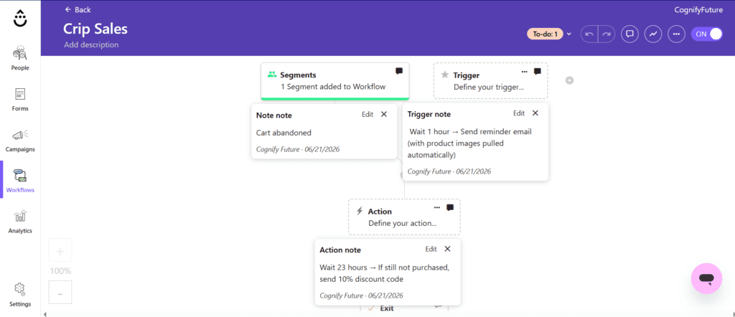Screen dimensions: 735x317
Task: Open the pink chat widget button
Action: pyautogui.click(x=706, y=278)
